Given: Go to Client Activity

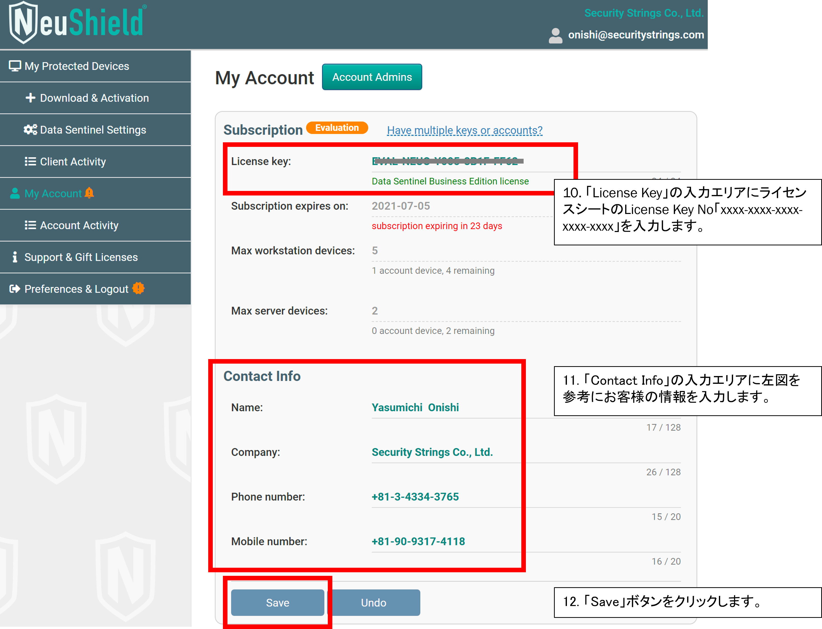Looking at the screenshot, I should point(95,162).
